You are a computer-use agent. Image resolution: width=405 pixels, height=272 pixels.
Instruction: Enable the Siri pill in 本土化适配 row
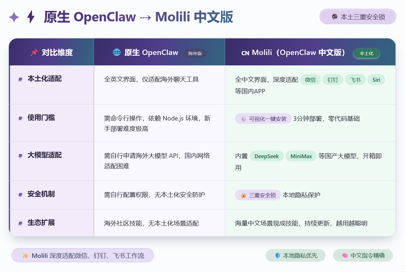pos(376,80)
